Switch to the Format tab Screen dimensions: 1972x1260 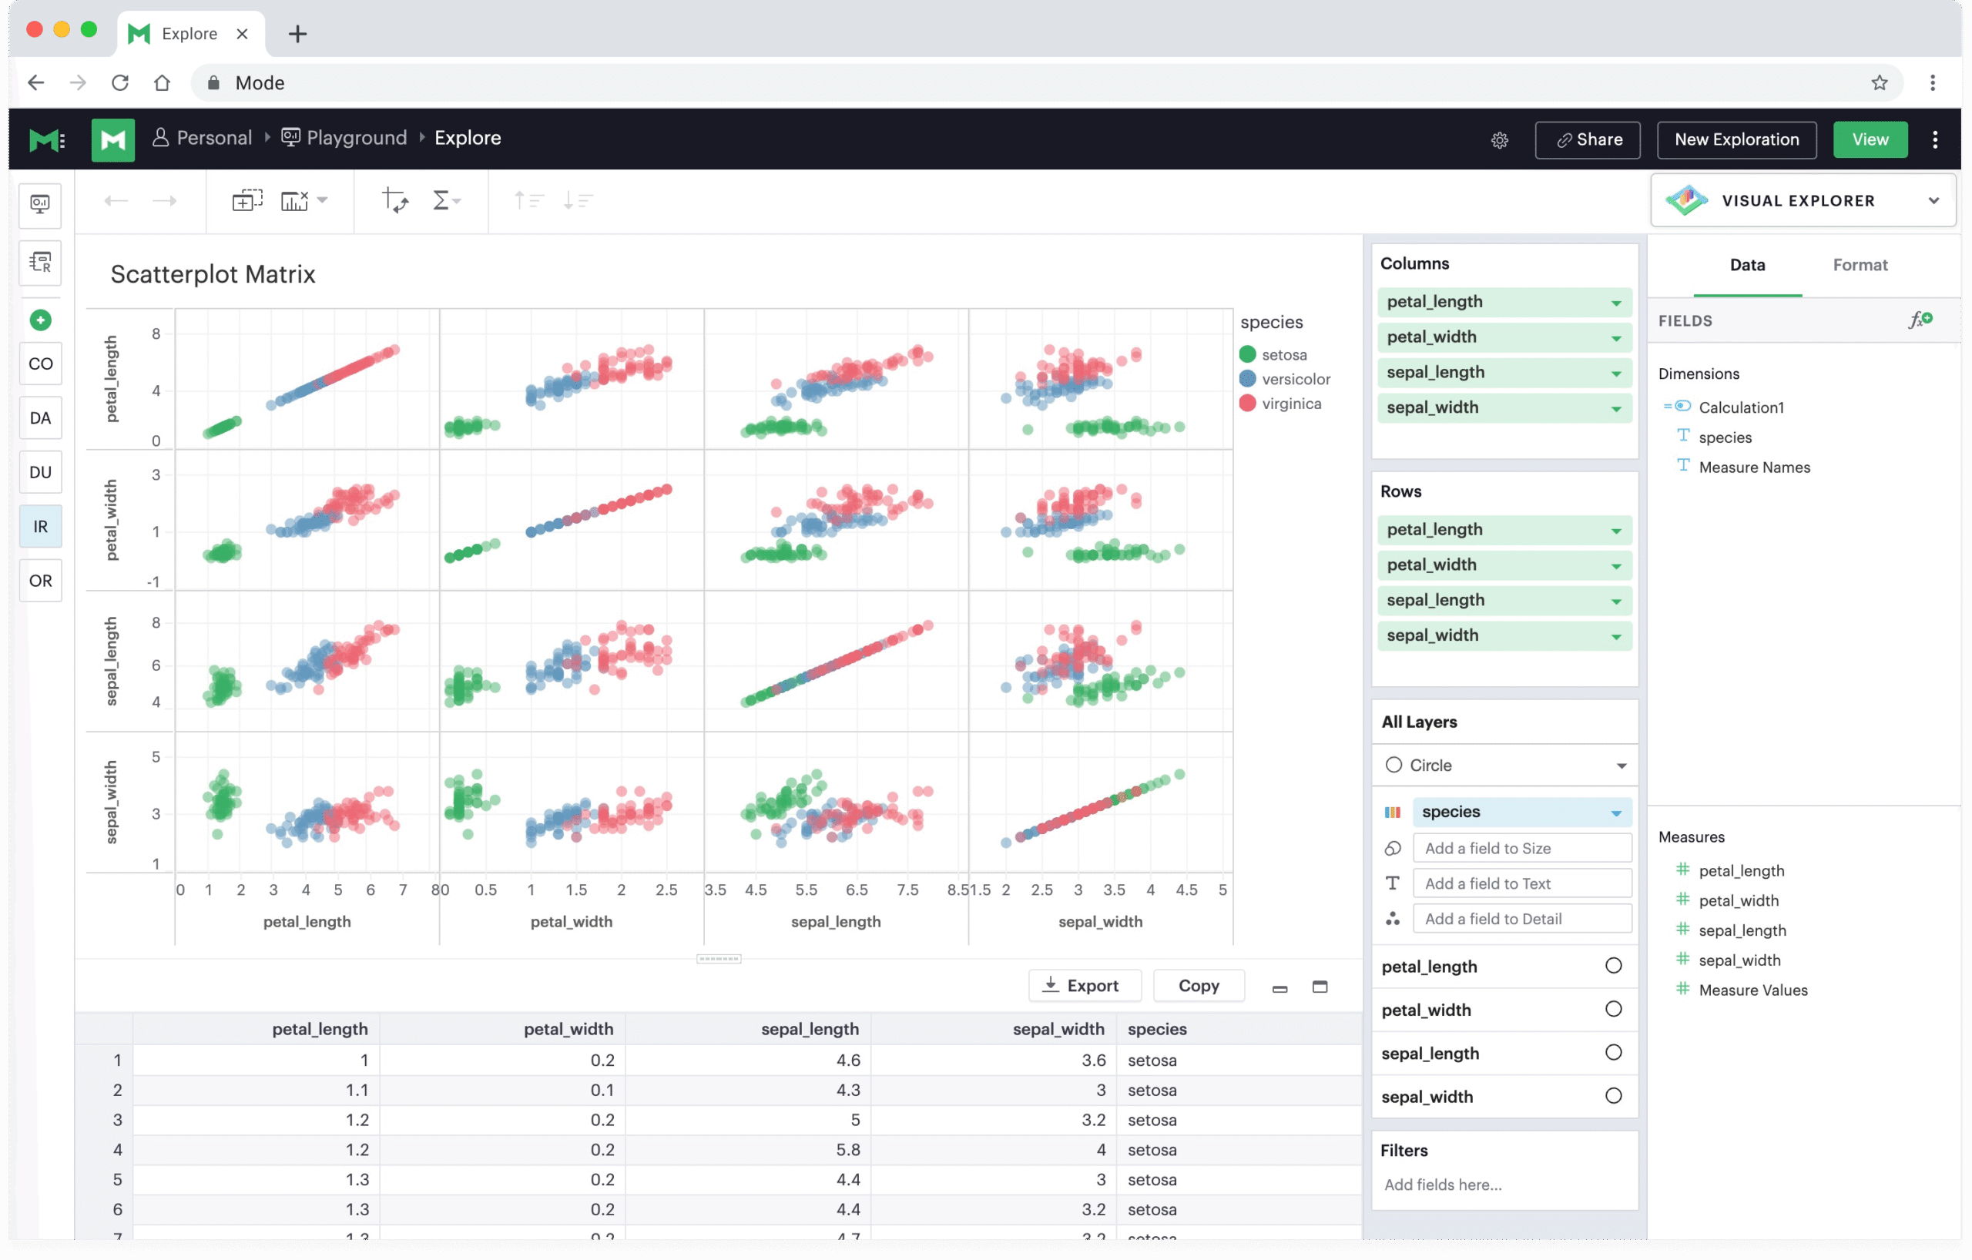pyautogui.click(x=1859, y=265)
